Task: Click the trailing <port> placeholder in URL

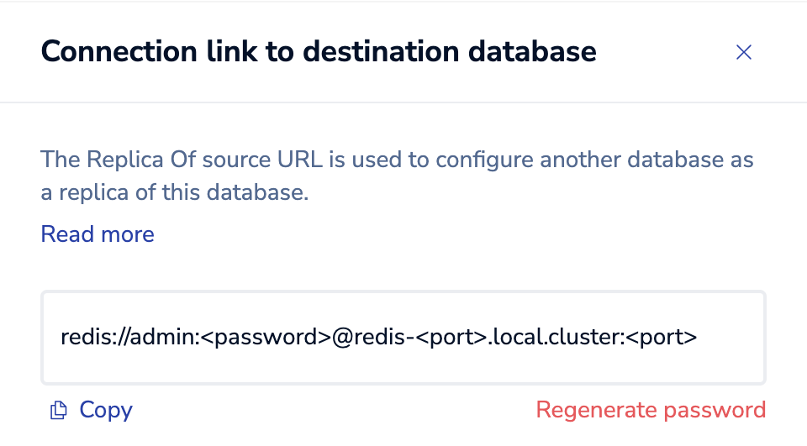Action: click(663, 338)
